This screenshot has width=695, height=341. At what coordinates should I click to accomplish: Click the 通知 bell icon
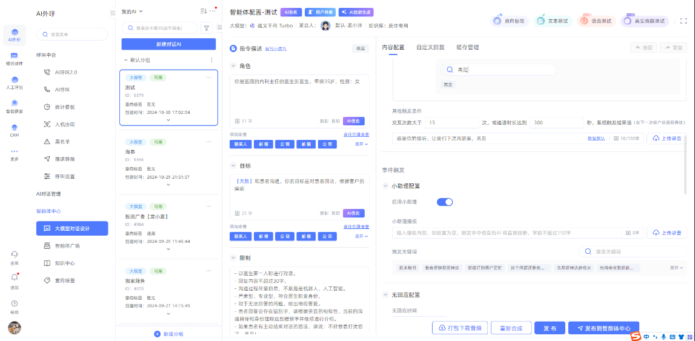pos(14,278)
